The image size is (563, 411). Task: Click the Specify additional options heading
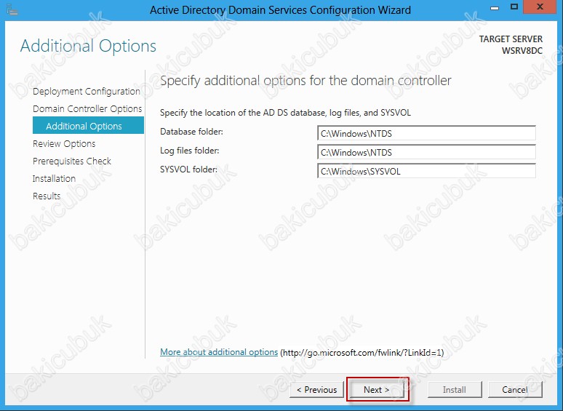pos(306,81)
